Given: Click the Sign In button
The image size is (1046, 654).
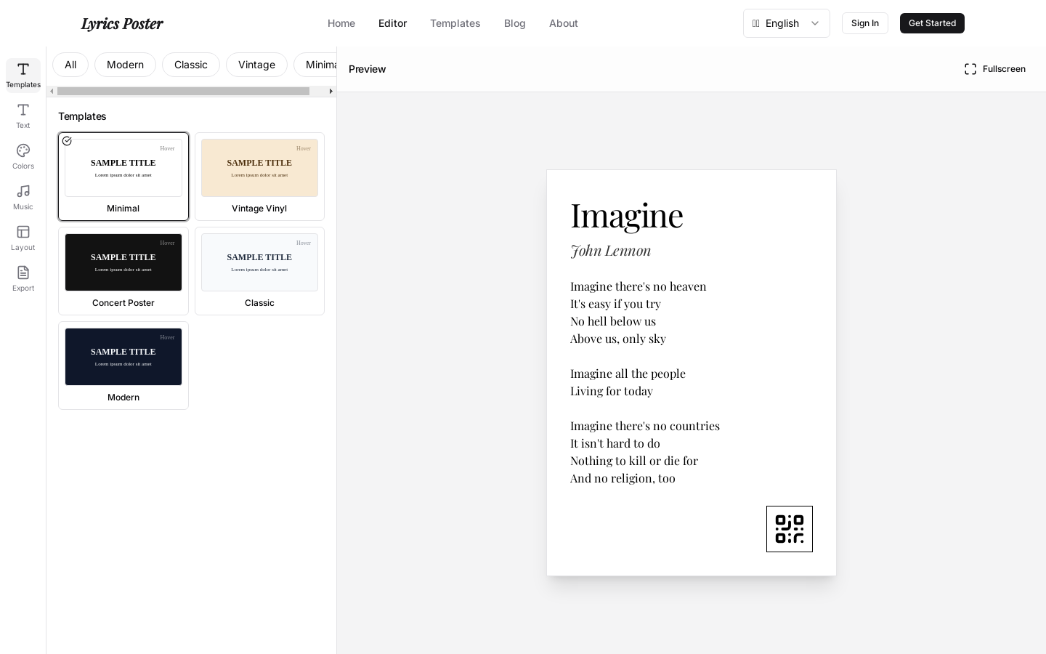Looking at the screenshot, I should (865, 23).
